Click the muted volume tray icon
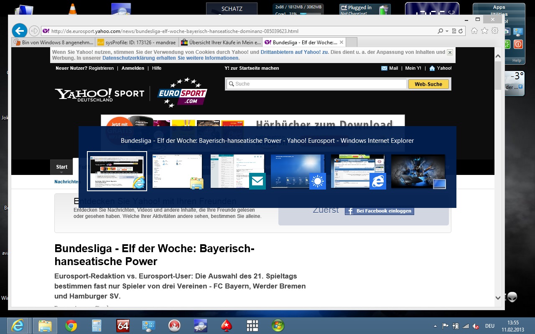The width and height of the screenshot is (535, 334). (x=476, y=326)
